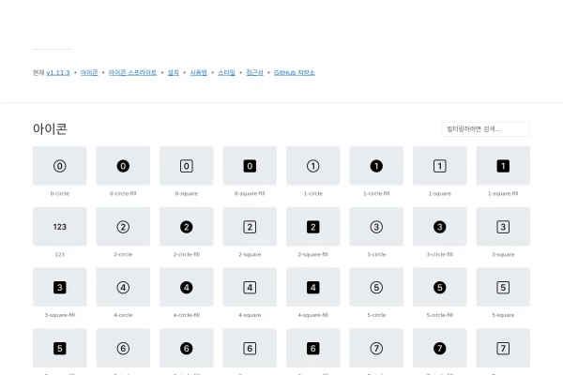The image size is (563, 375).
Task: Select the 0-circle-fill icon tile
Action: coord(123,166)
